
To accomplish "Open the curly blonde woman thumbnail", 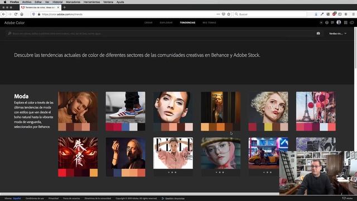I will click(x=268, y=107).
